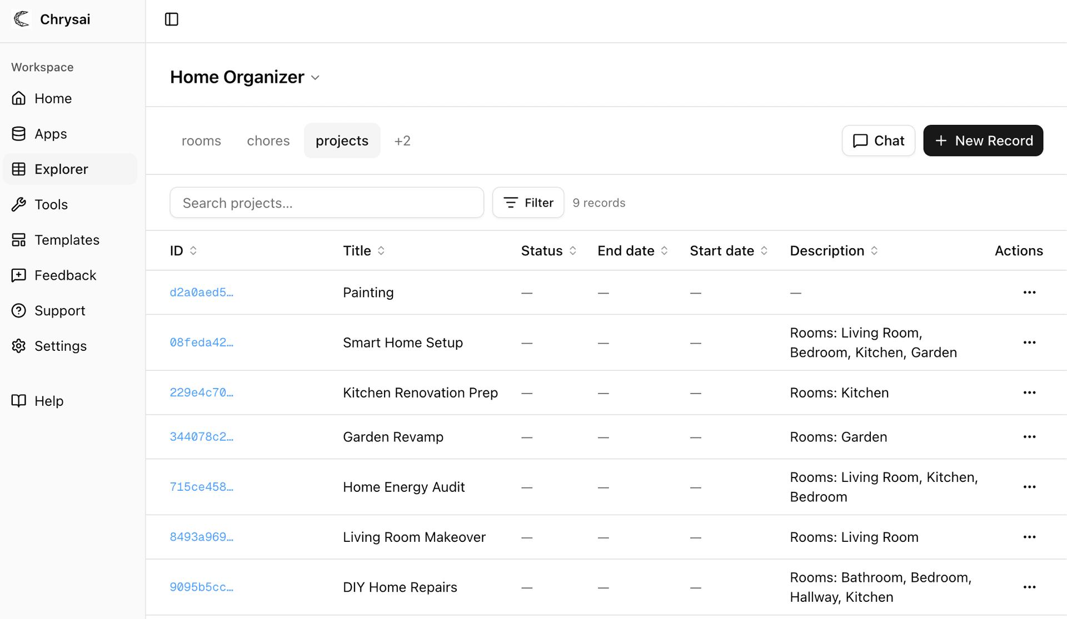
Task: Open row actions for Painting record
Action: (1029, 293)
